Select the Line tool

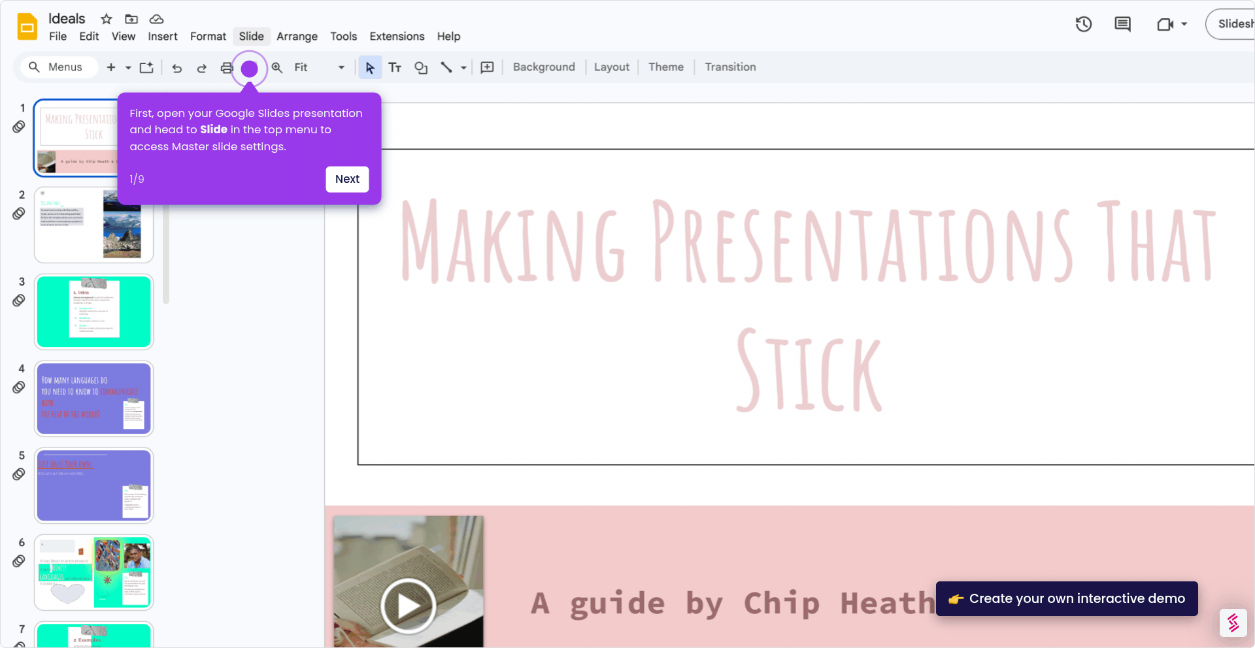[446, 67]
